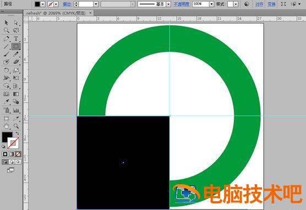This screenshot has height=210, width=306.
Task: Open opacity 100% dropdown arrow
Action: tap(211, 4)
